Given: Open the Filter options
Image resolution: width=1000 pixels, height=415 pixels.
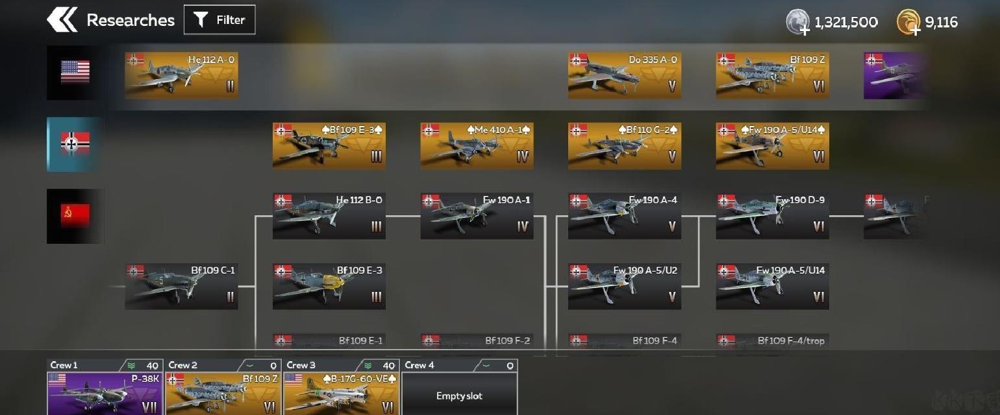Looking at the screenshot, I should tap(219, 20).
